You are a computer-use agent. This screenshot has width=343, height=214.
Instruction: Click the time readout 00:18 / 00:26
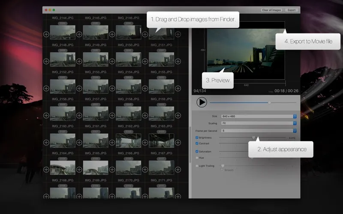pyautogui.click(x=286, y=91)
